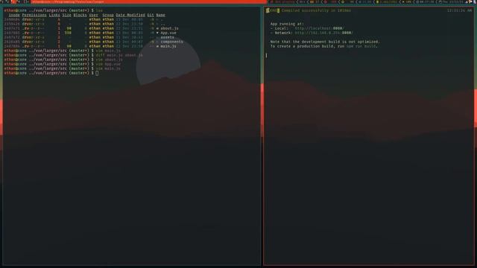Click the timestamp in right terminal header
The image size is (477, 268).
460,10
